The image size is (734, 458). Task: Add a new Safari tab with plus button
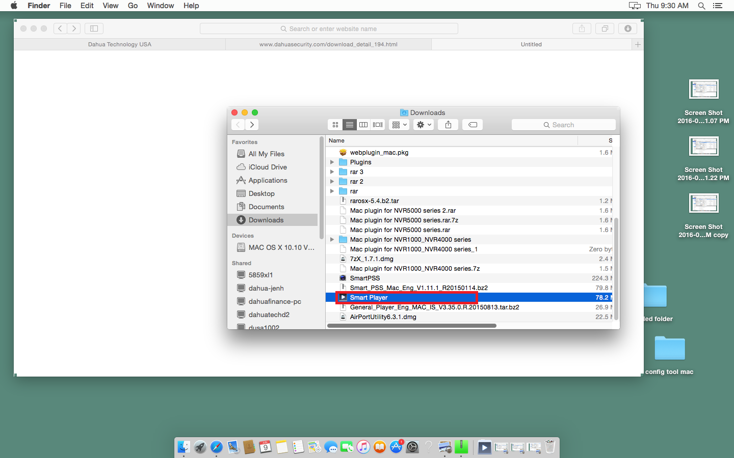click(638, 44)
